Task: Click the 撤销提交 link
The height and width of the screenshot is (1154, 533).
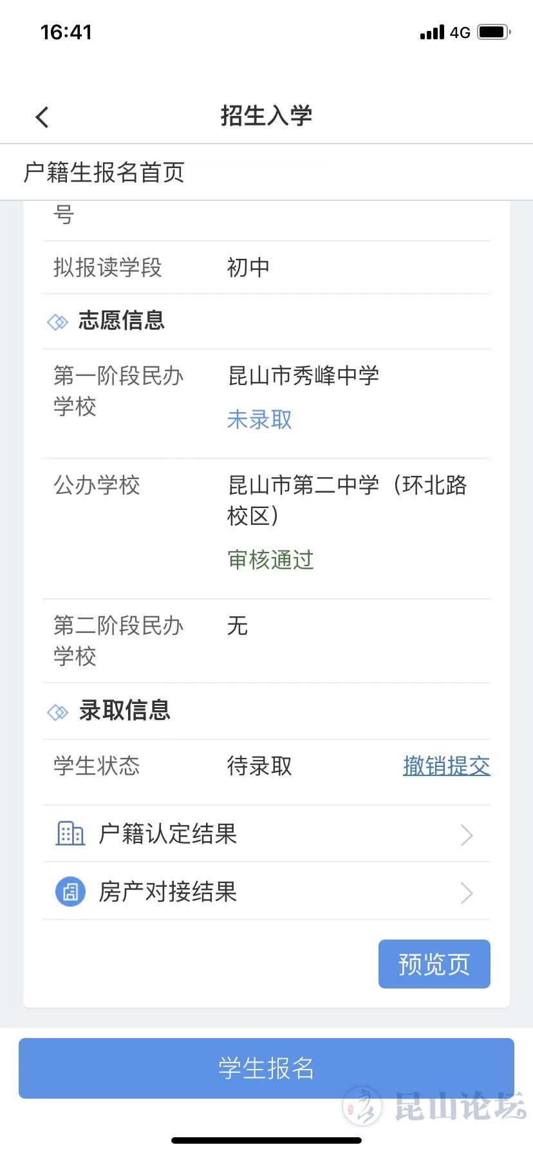Action: tap(446, 766)
